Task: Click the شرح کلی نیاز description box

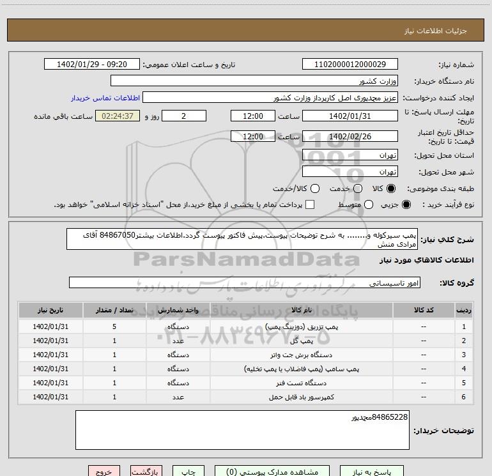Action: pyautogui.click(x=242, y=239)
